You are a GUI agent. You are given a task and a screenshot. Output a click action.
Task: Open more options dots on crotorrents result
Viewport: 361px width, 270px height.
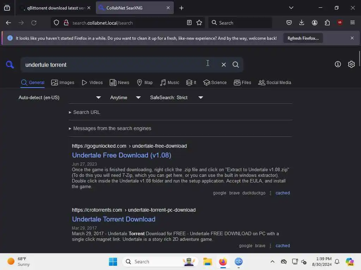[270, 246]
